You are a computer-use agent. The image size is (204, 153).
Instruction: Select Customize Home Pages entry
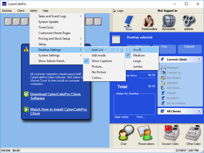56,33
